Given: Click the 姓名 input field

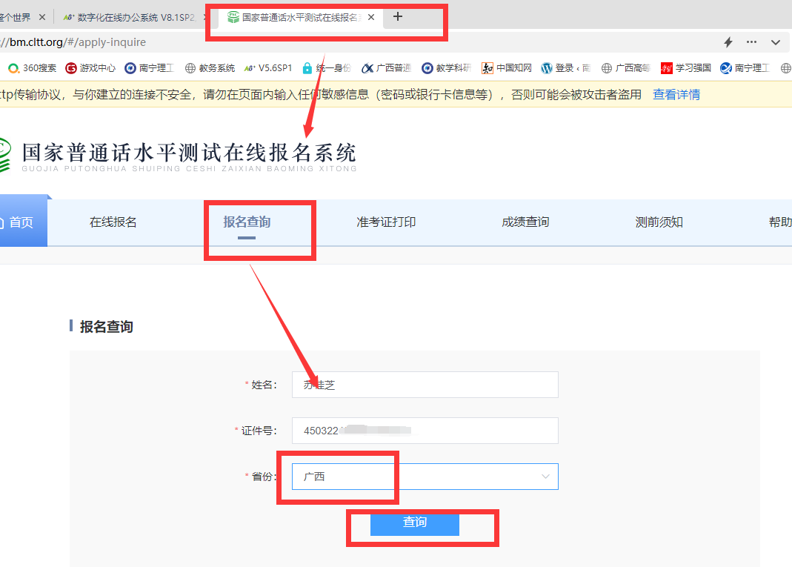Looking at the screenshot, I should coord(425,385).
